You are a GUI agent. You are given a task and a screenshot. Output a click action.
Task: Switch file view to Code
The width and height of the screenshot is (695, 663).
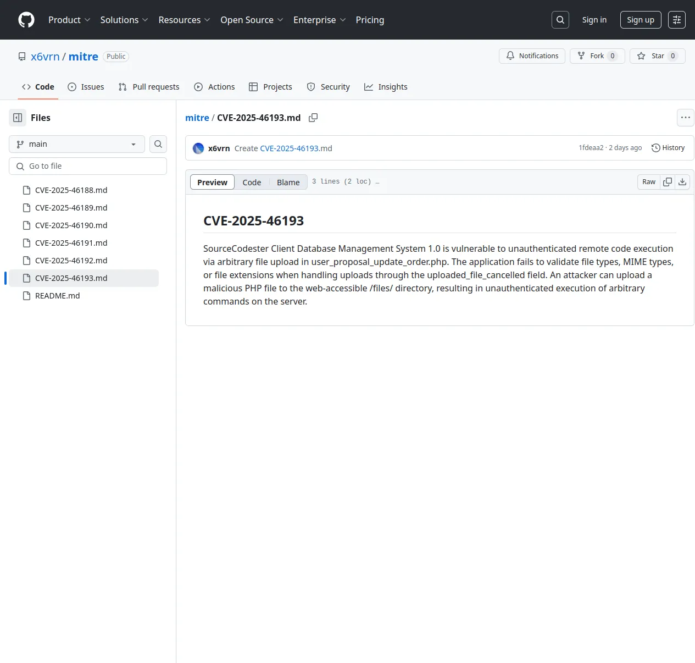252,182
